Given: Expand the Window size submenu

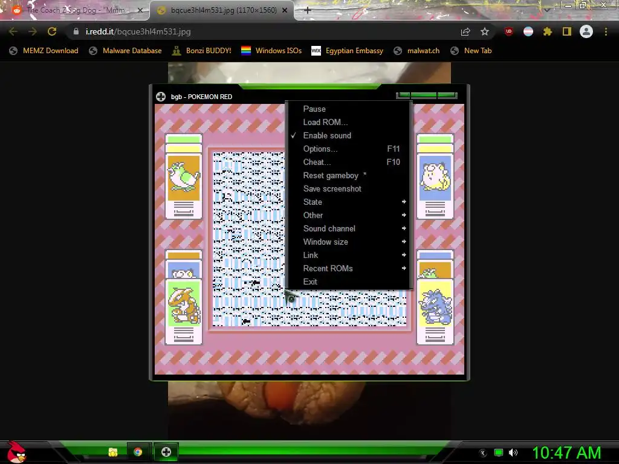Looking at the screenshot, I should pyautogui.click(x=349, y=242).
